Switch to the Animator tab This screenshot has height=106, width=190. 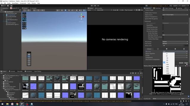click(33, 8)
